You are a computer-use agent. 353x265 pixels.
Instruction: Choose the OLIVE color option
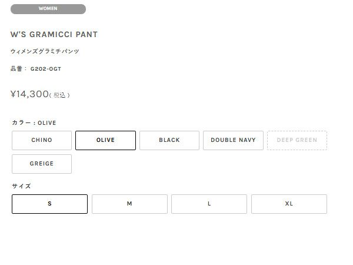click(106, 140)
